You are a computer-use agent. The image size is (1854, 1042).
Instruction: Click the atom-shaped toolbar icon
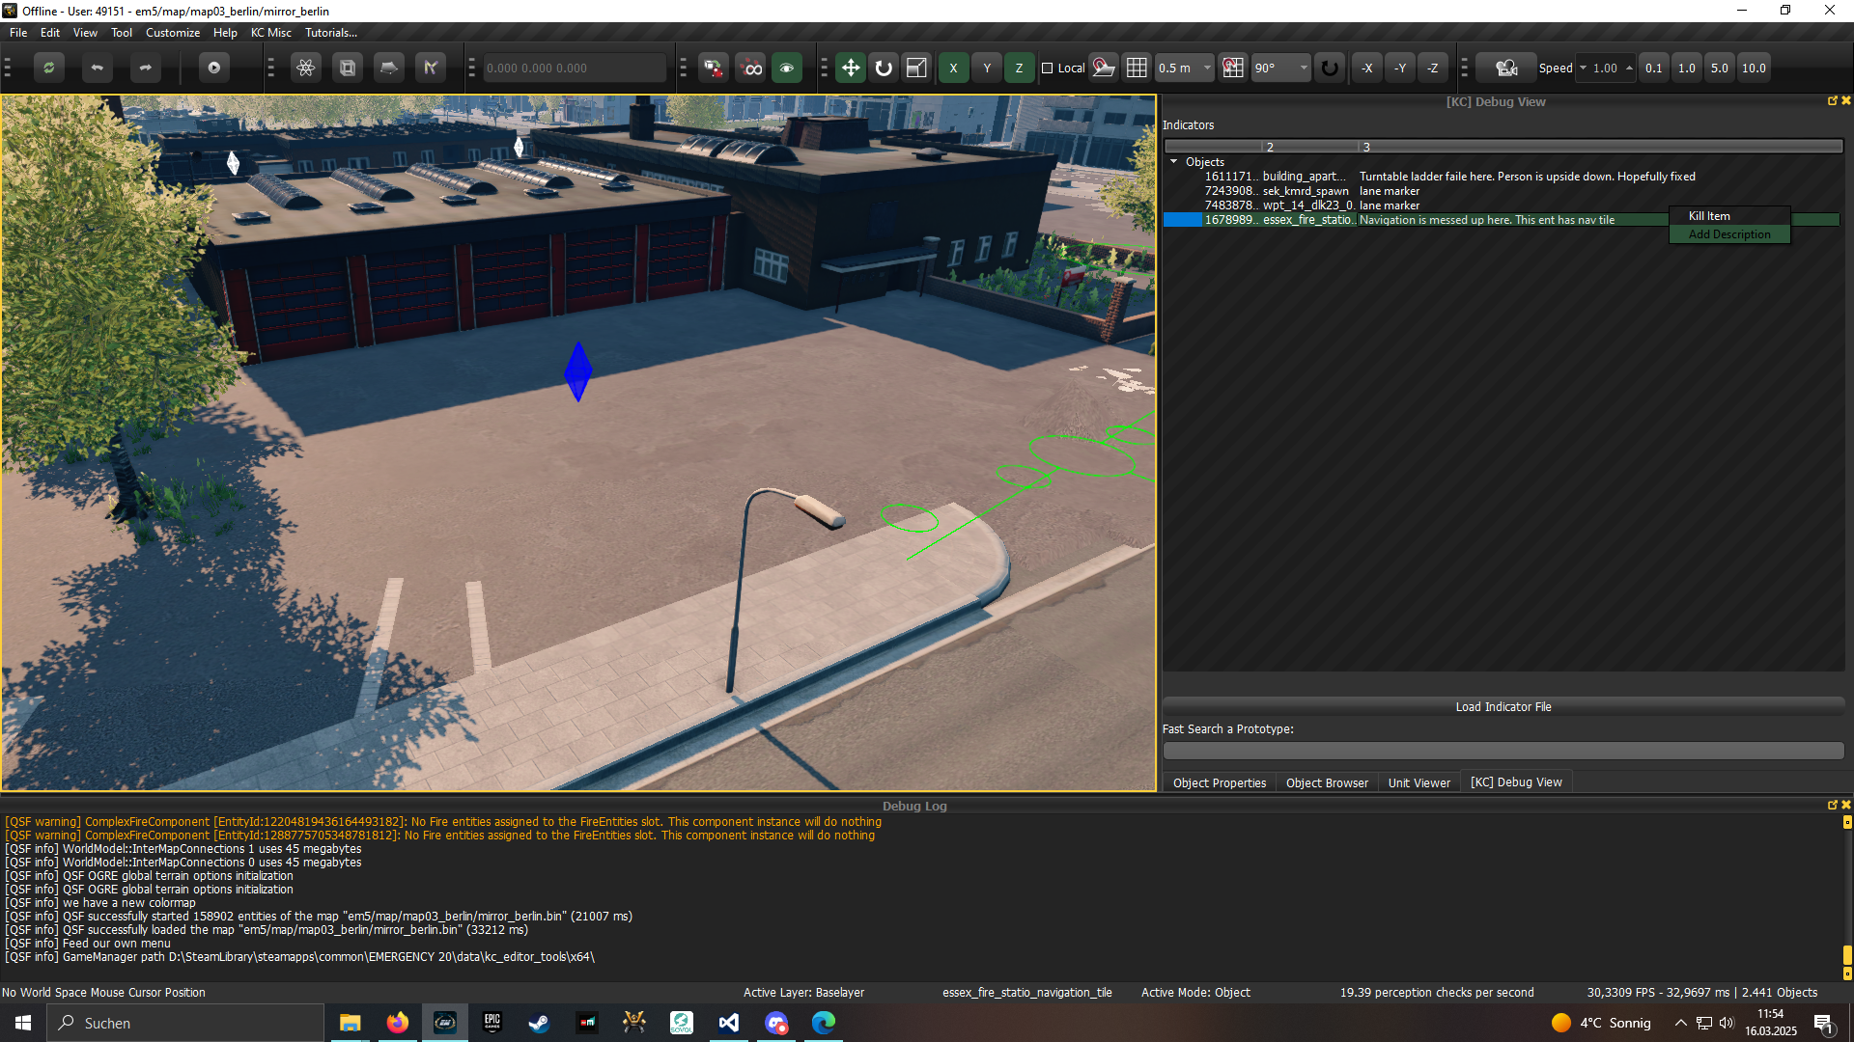pos(306,68)
